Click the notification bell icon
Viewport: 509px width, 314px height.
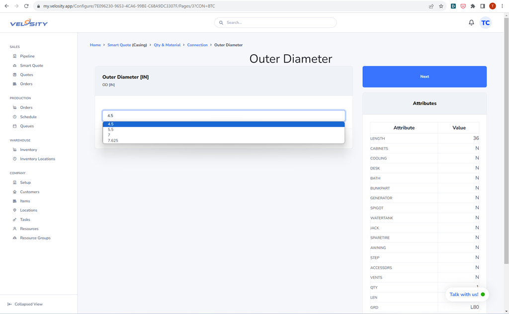coord(471,23)
